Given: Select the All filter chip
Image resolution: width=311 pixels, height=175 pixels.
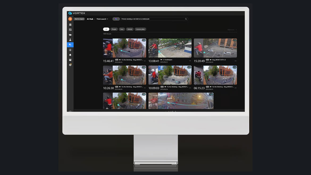Looking at the screenshot, I should (106, 29).
